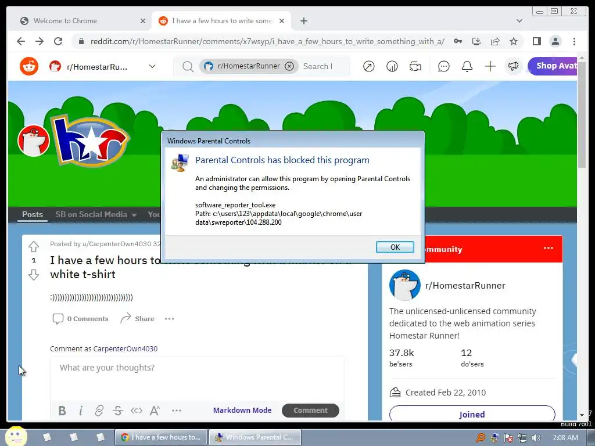The width and height of the screenshot is (595, 446).
Task: Switch to Chrome window in taskbar
Action: (x=162, y=437)
